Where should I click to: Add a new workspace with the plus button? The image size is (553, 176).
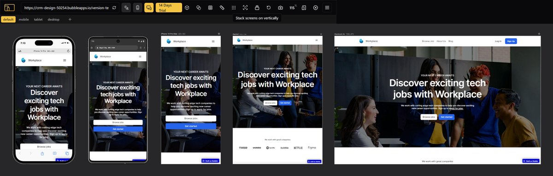click(70, 19)
